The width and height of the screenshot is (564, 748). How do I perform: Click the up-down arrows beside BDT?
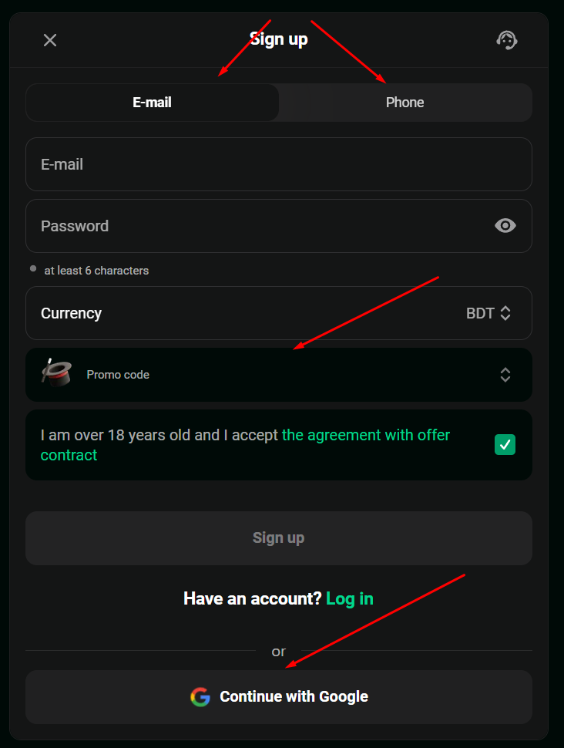pyautogui.click(x=505, y=314)
